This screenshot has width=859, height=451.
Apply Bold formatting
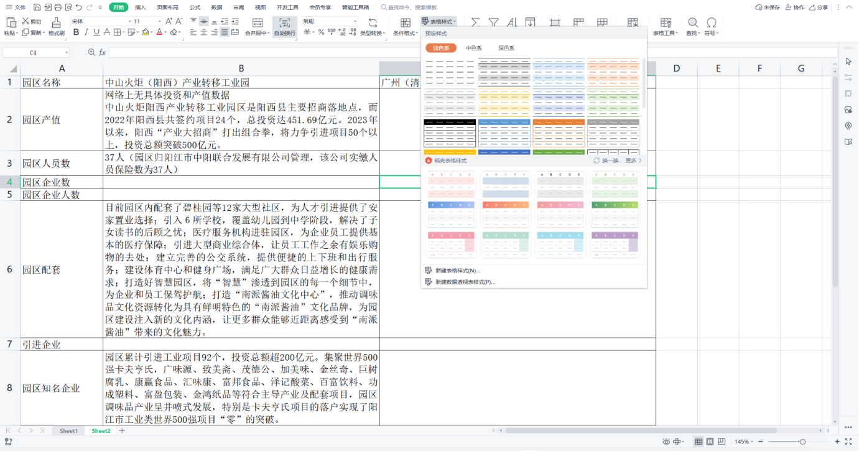(x=77, y=32)
